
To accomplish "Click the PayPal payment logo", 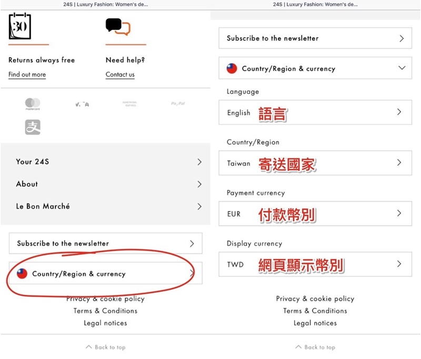I will pyautogui.click(x=178, y=103).
